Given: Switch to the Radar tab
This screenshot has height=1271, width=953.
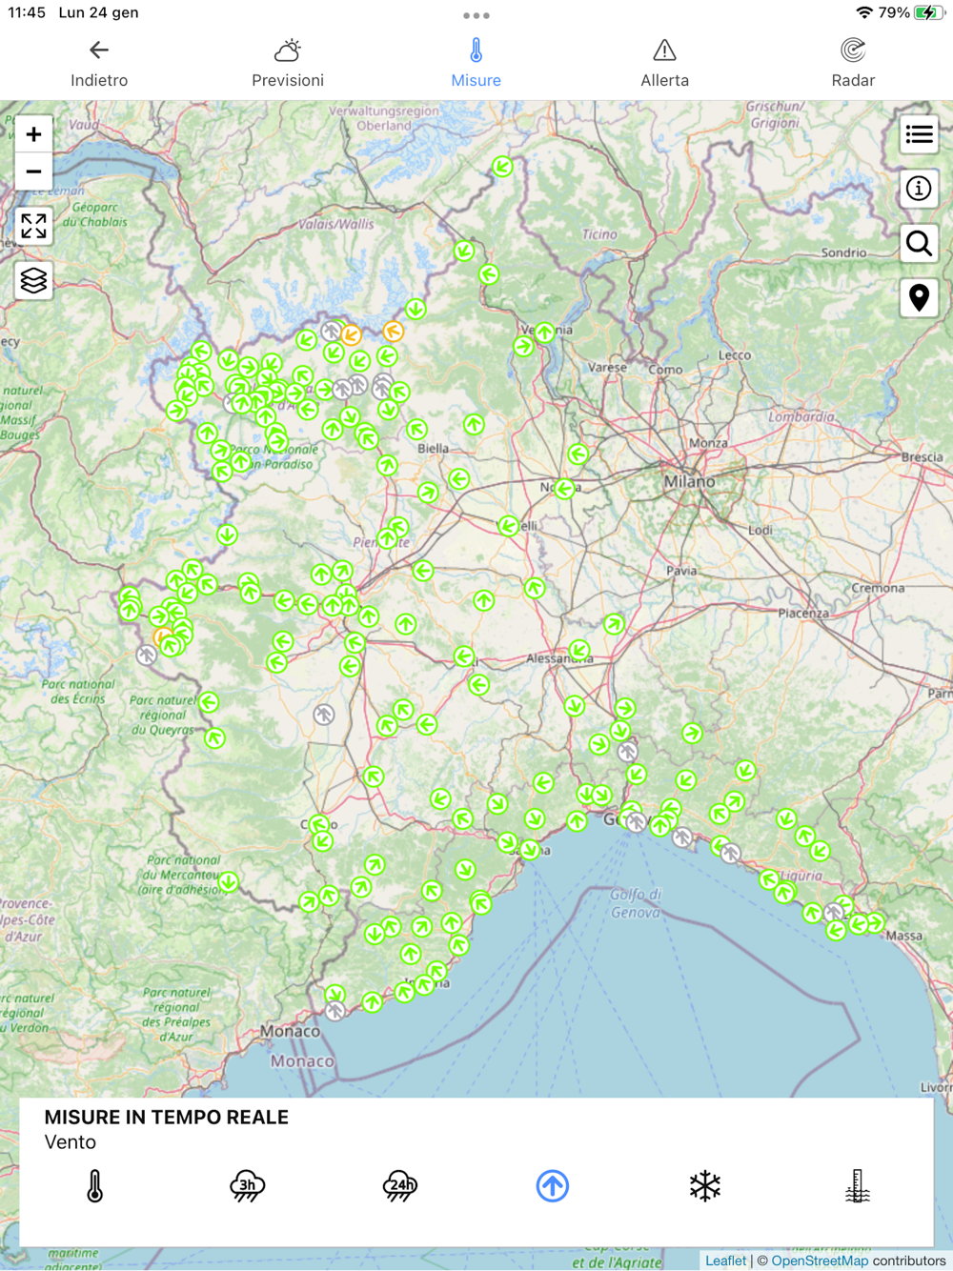Looking at the screenshot, I should (x=853, y=63).
